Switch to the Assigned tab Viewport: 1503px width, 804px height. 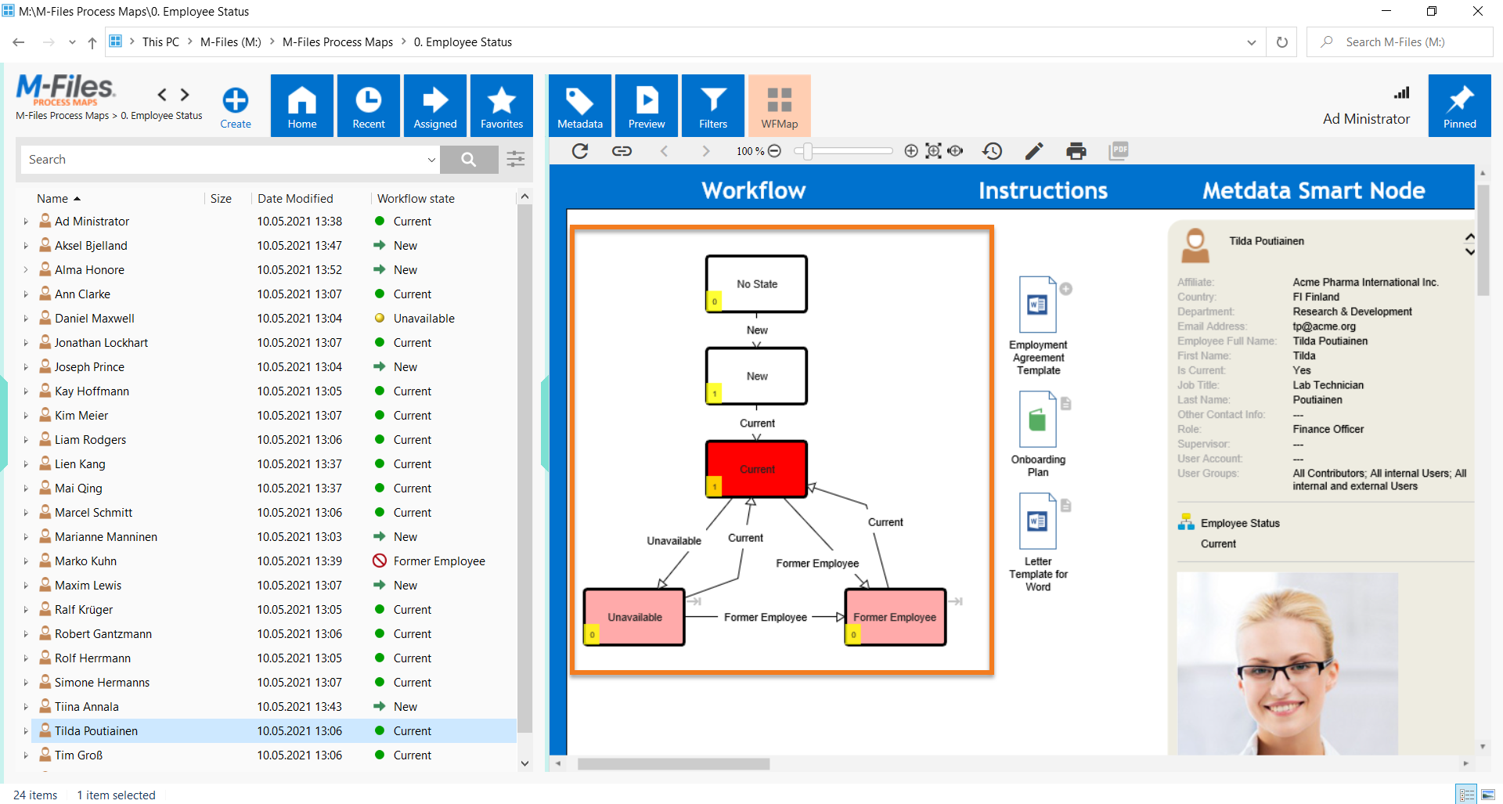pos(435,106)
